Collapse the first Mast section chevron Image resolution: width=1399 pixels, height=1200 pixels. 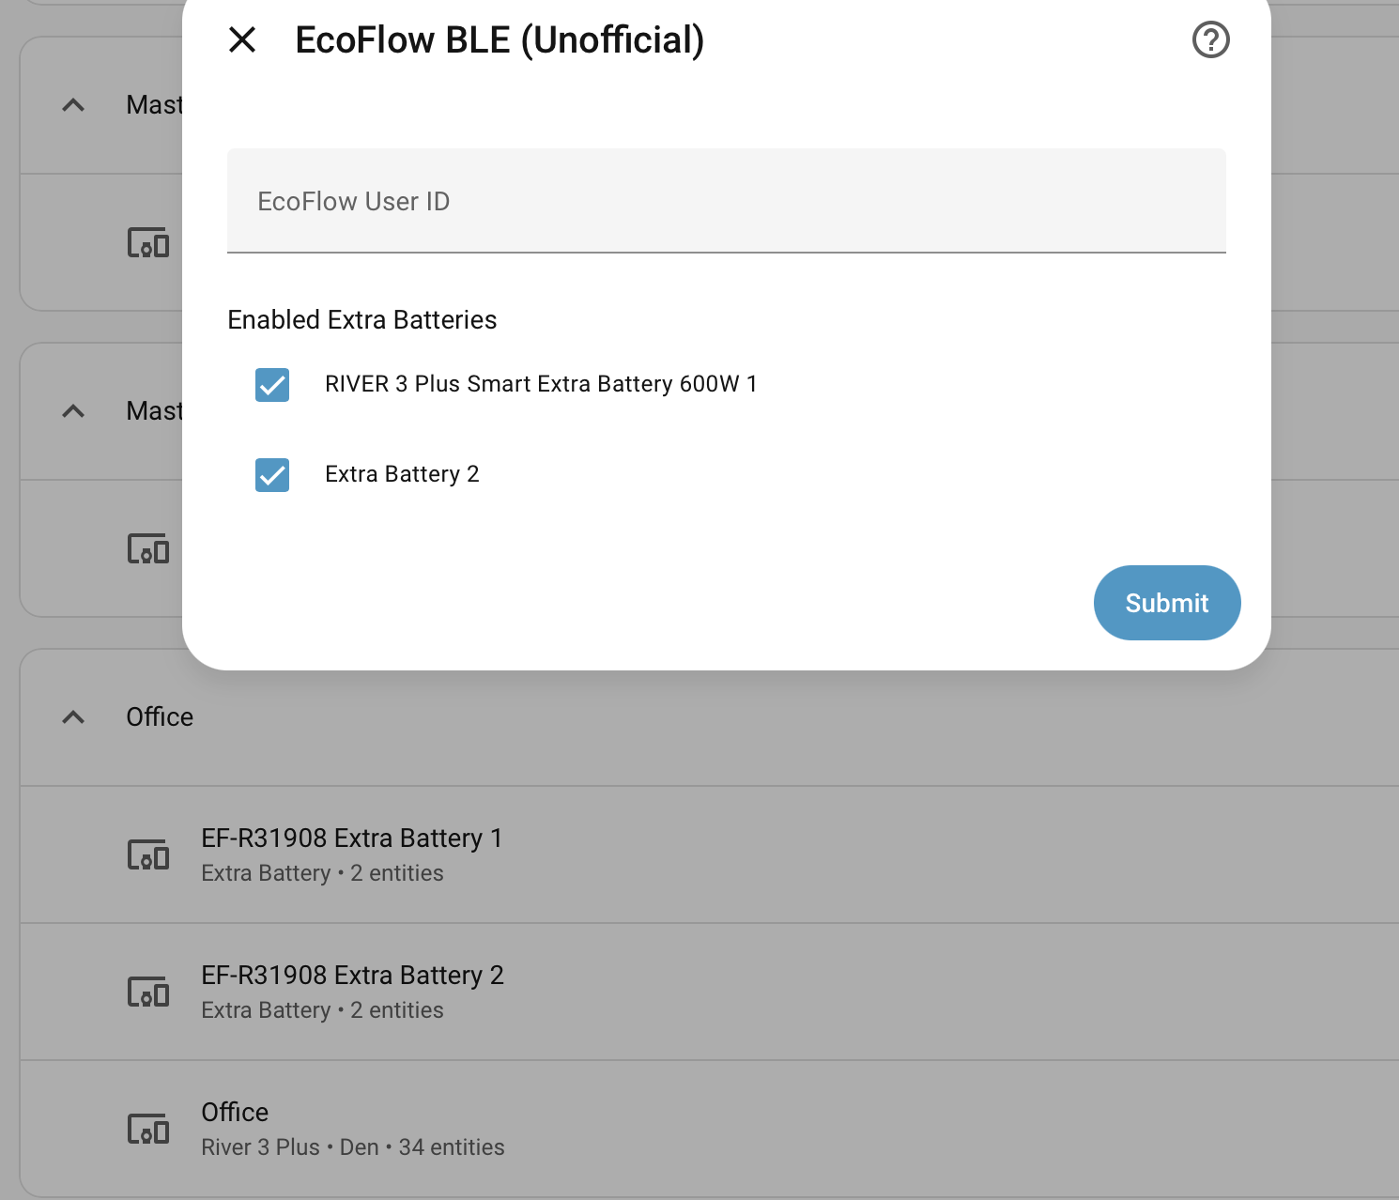click(x=73, y=105)
